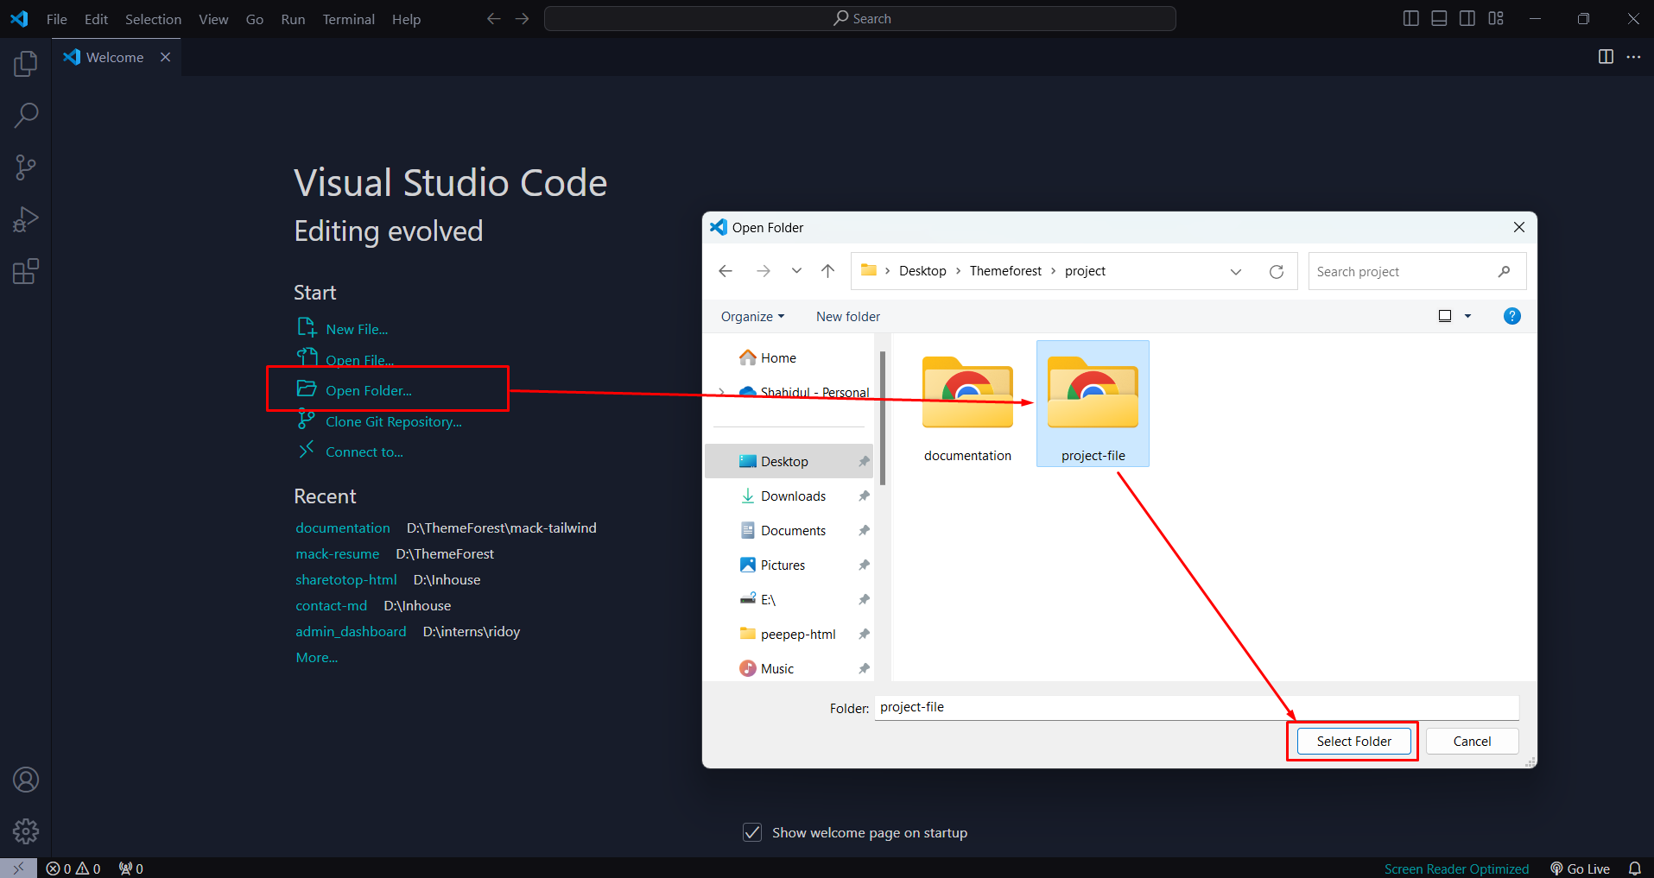The width and height of the screenshot is (1654, 878).
Task: Toggle the bottom panel layout icon
Action: (1439, 19)
